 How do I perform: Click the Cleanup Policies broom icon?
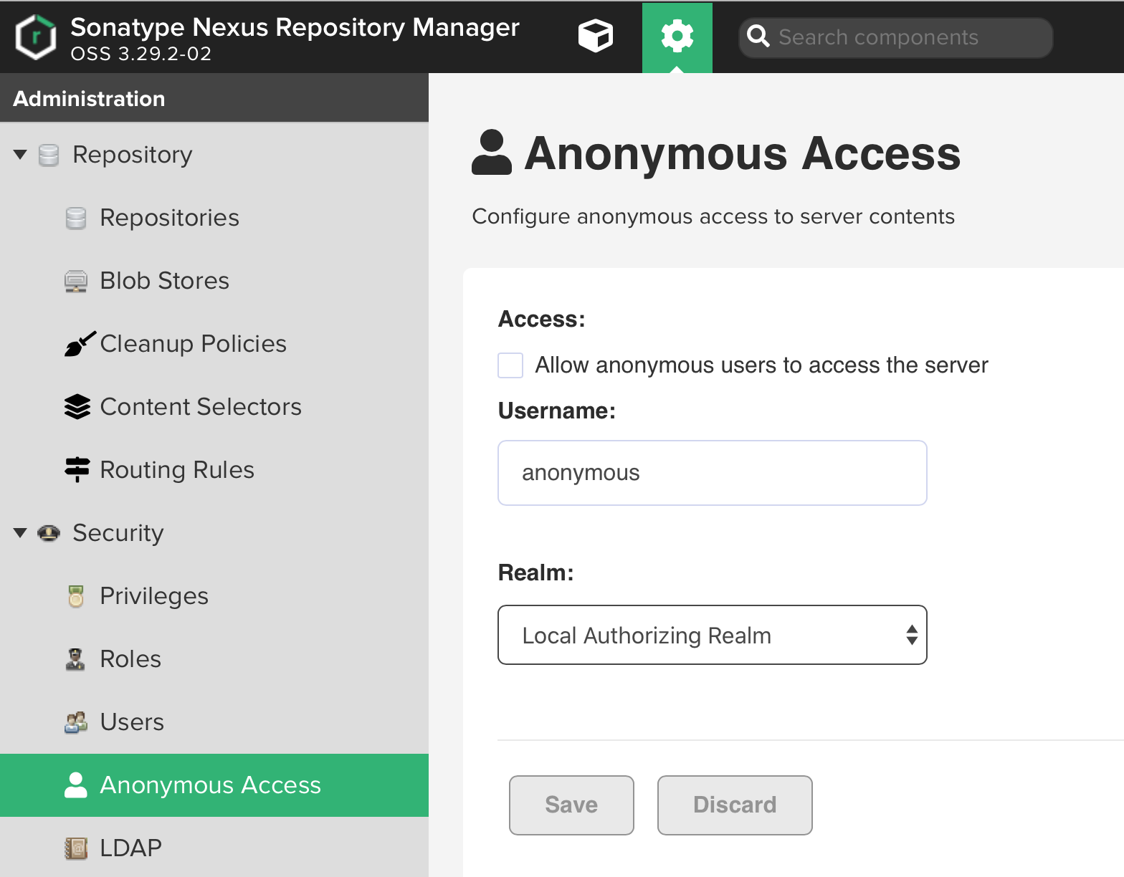click(80, 344)
